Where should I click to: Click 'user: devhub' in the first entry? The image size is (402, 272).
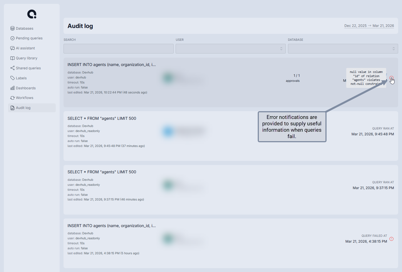pyautogui.click(x=77, y=77)
